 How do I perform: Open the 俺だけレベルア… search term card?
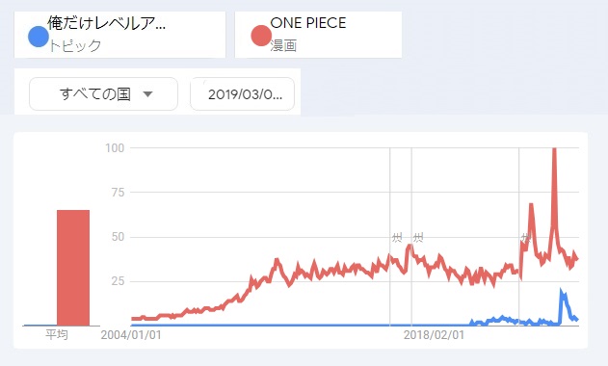click(119, 35)
